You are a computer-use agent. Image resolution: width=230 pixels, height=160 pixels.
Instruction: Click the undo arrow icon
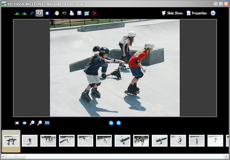64,13
